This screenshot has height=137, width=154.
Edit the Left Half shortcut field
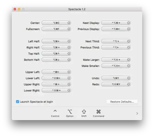56,41
